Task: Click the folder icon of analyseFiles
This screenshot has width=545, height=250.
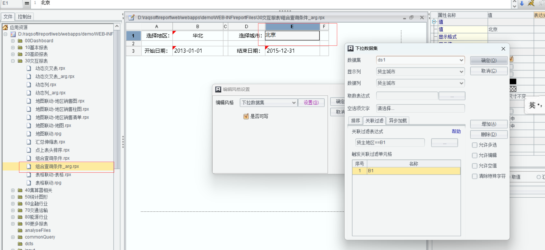Action: coord(20,230)
